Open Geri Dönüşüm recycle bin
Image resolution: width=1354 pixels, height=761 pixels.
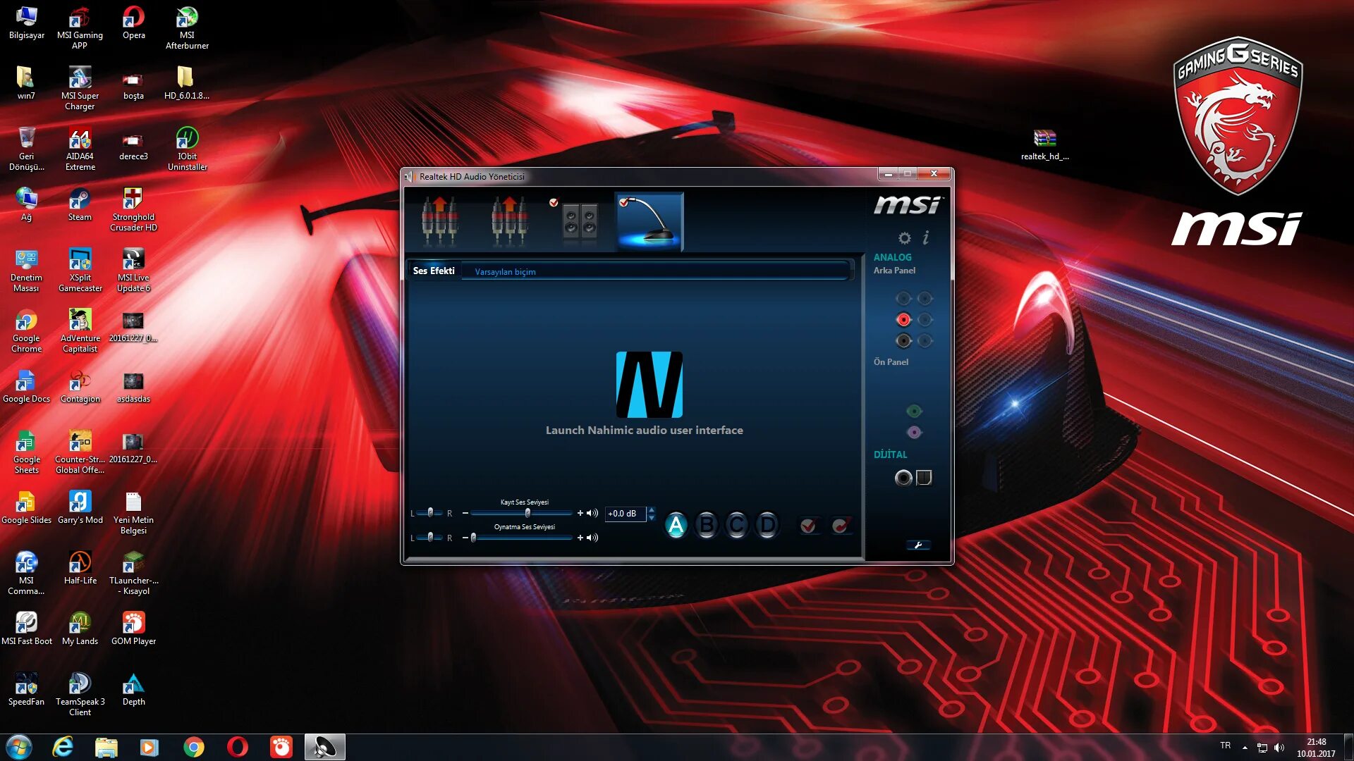tap(26, 149)
